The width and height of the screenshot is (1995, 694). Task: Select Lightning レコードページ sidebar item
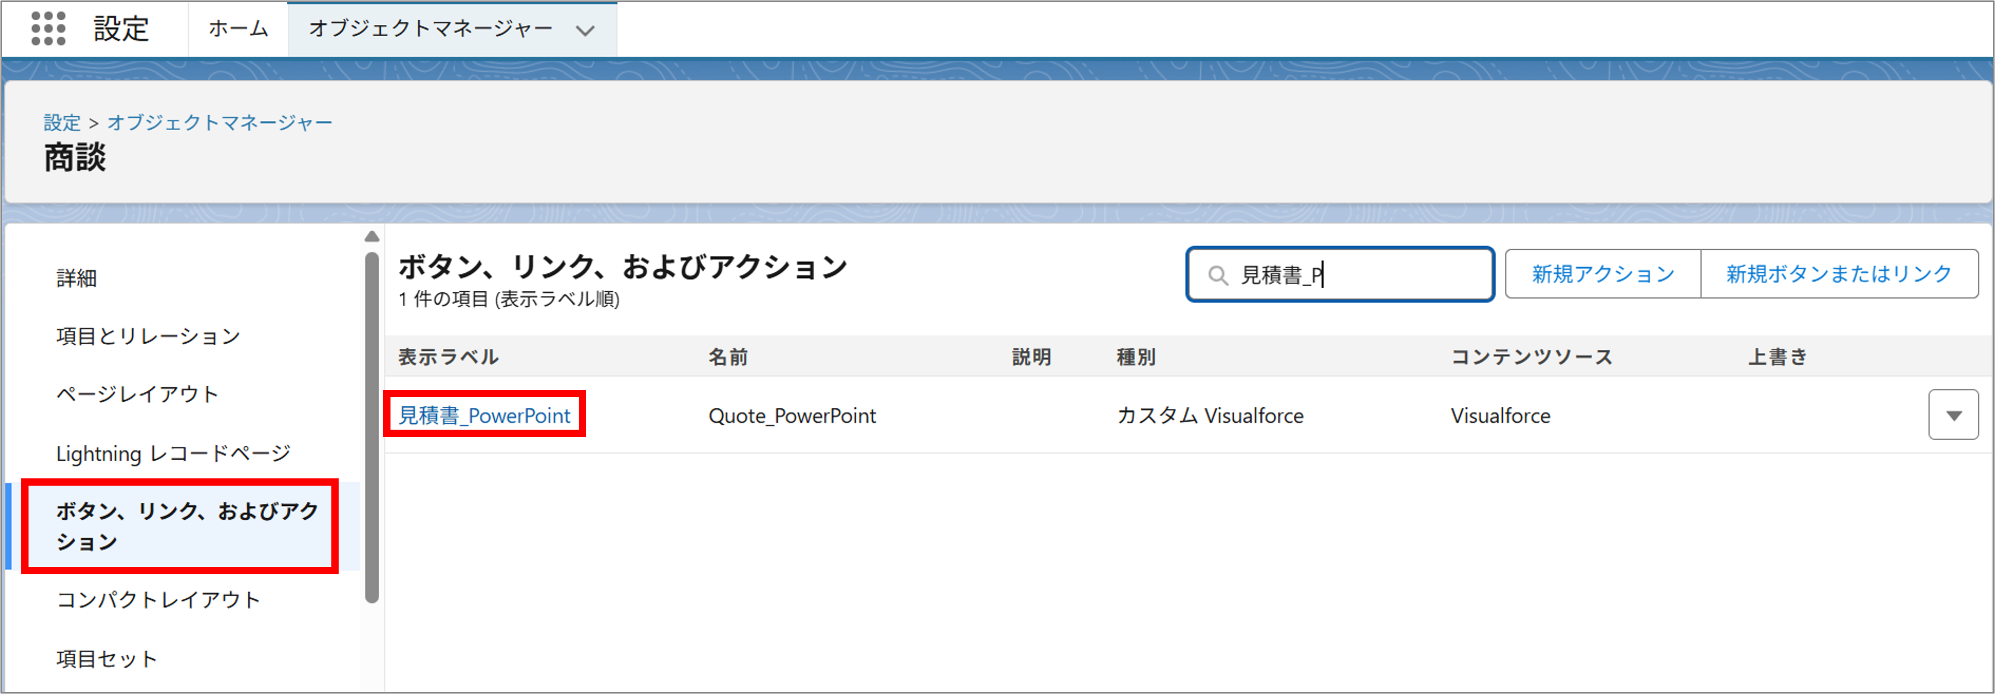174,454
